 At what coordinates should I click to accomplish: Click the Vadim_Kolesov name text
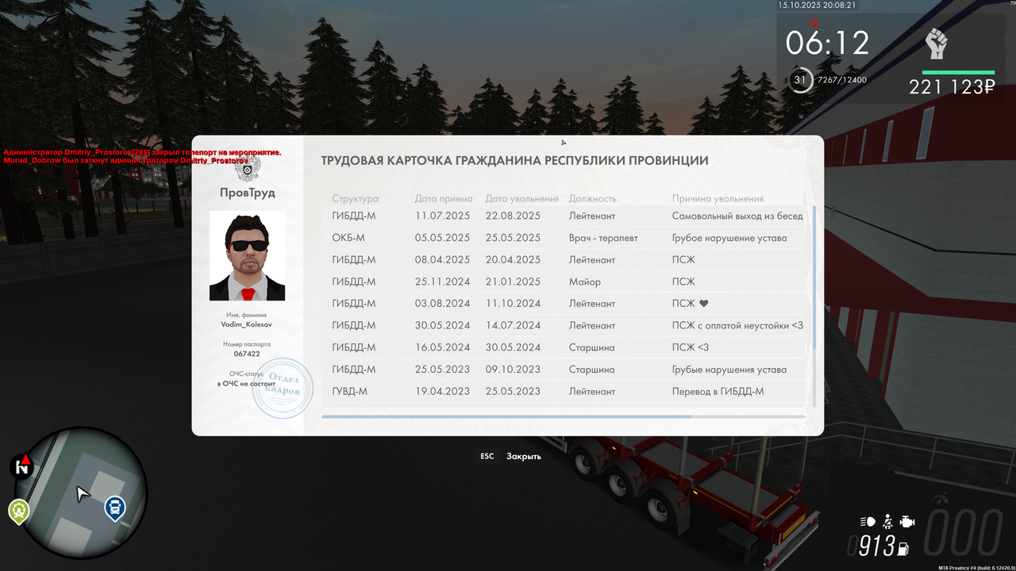tap(247, 325)
